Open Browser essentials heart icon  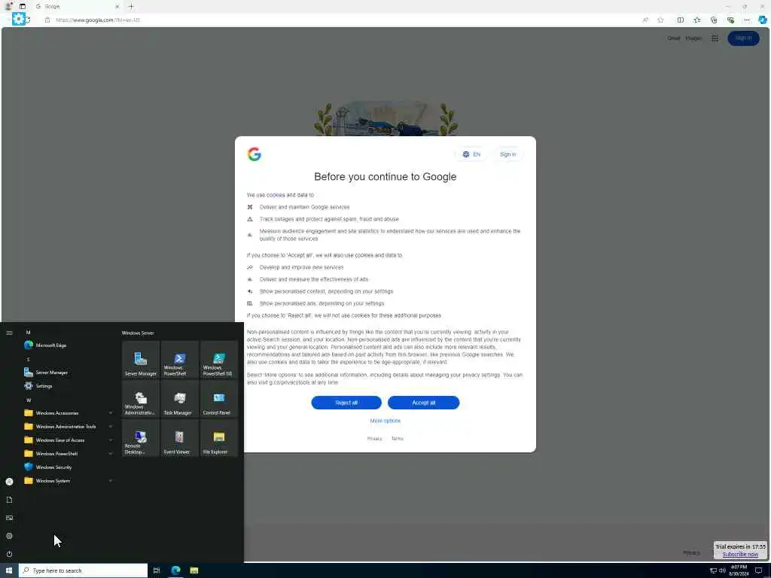[x=730, y=20]
